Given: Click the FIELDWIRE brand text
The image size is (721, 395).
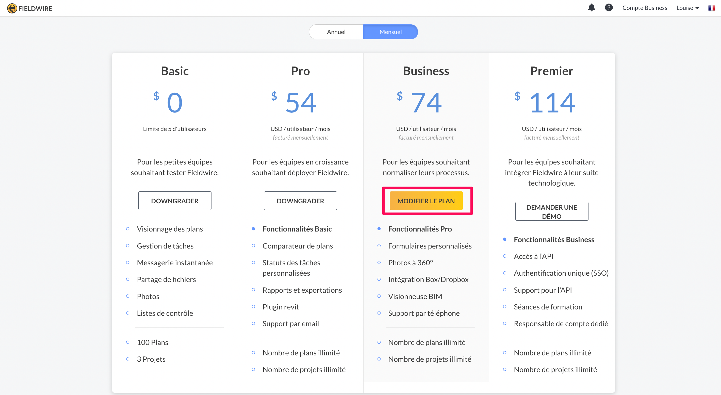Looking at the screenshot, I should pyautogui.click(x=35, y=8).
